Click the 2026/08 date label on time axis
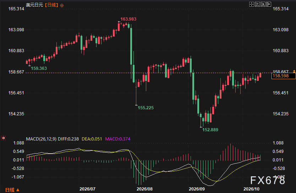The height and width of the screenshot is (193, 296). coord(144,189)
